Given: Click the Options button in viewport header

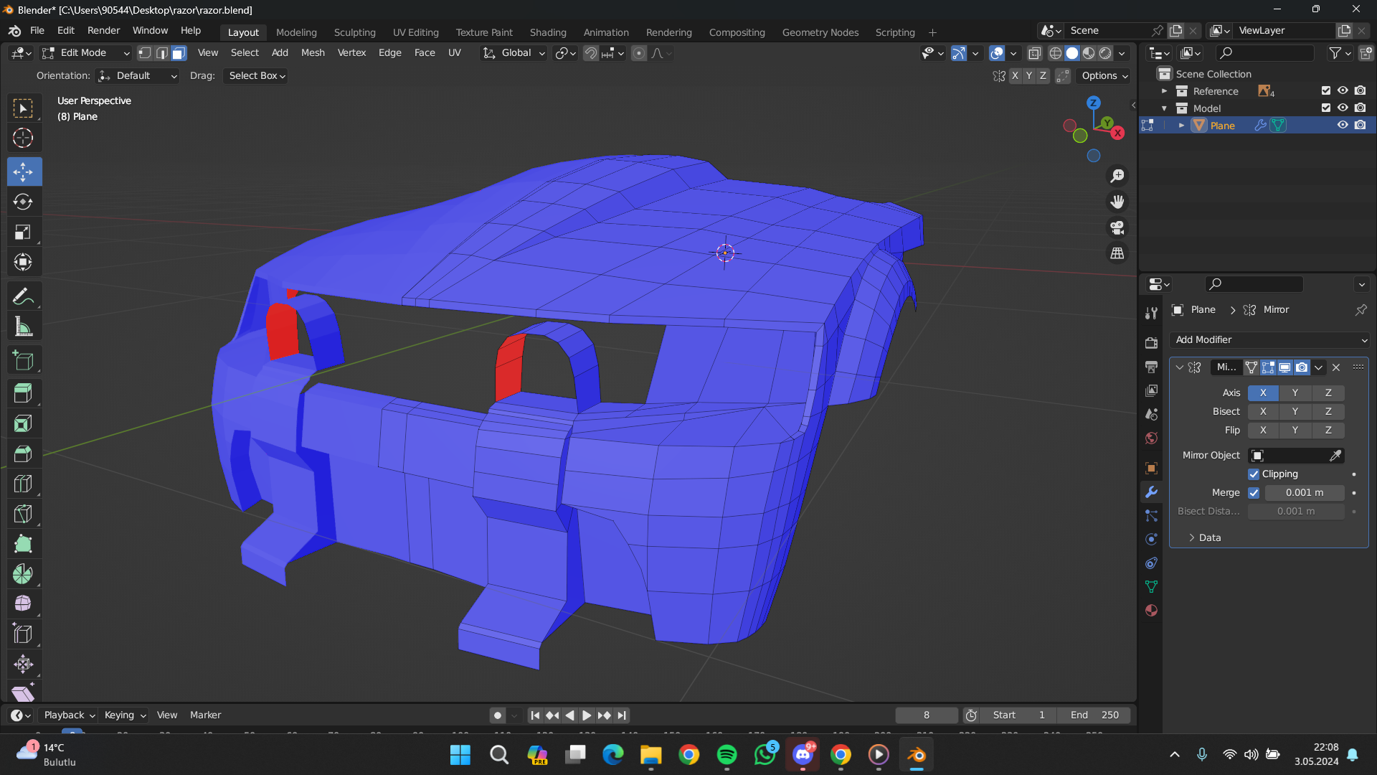Looking at the screenshot, I should tap(1104, 75).
